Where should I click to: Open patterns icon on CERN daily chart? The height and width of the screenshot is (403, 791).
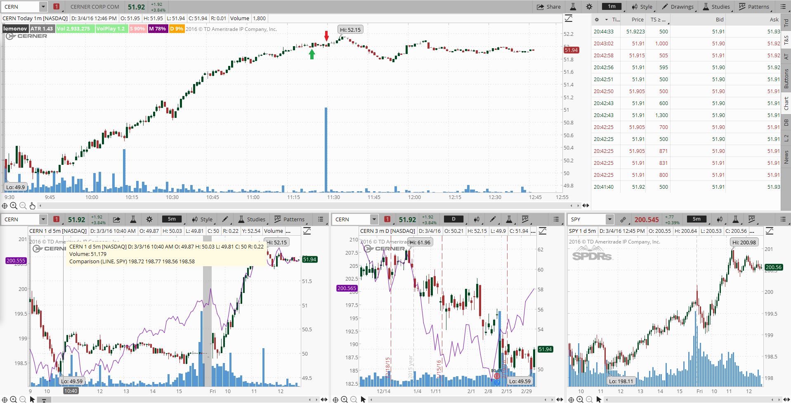pos(525,220)
